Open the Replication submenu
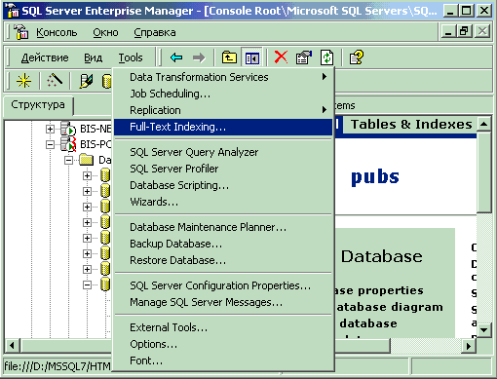Screen dimensions: 497x379 pyautogui.click(x=223, y=110)
